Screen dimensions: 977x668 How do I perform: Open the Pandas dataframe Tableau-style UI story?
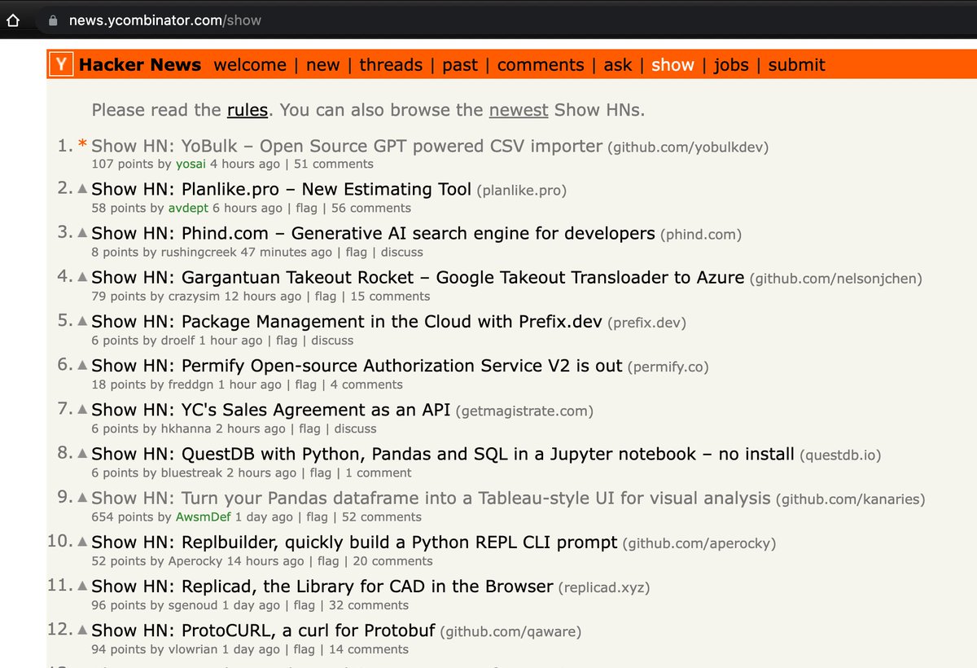point(431,498)
